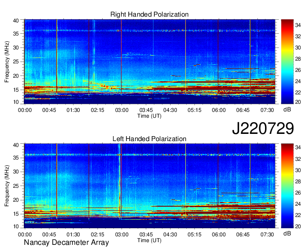Click the 00:45 time tick under Right Handed plot

click(49, 110)
